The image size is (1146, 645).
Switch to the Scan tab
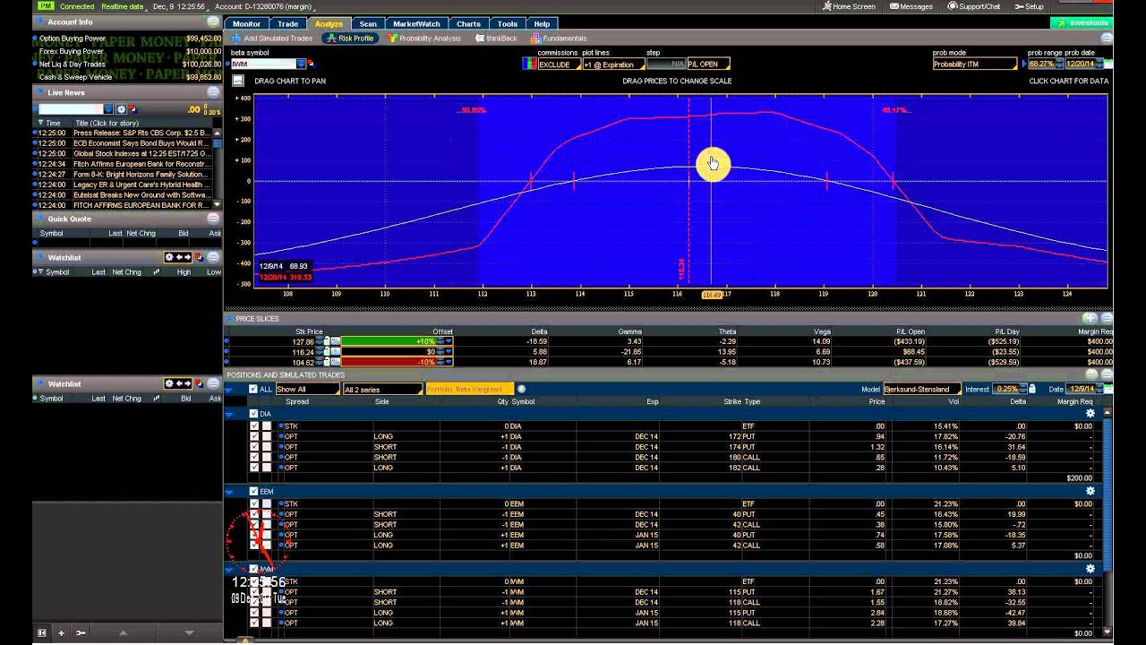click(x=367, y=24)
